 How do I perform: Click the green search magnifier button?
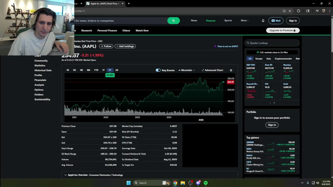[174, 21]
